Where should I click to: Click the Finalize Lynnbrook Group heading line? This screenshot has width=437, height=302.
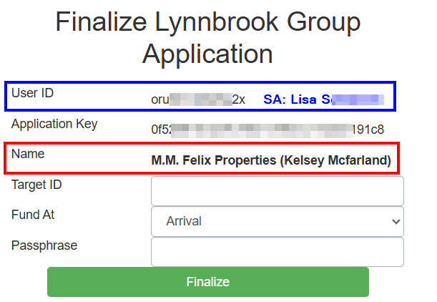(x=207, y=23)
